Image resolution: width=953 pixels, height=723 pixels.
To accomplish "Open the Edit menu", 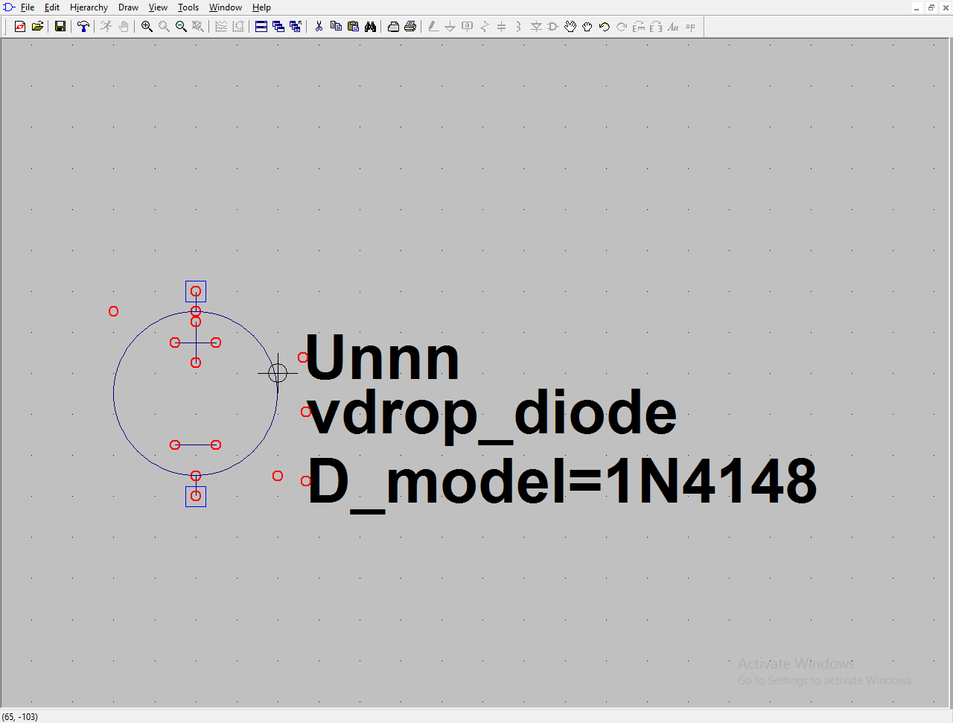I will (52, 7).
